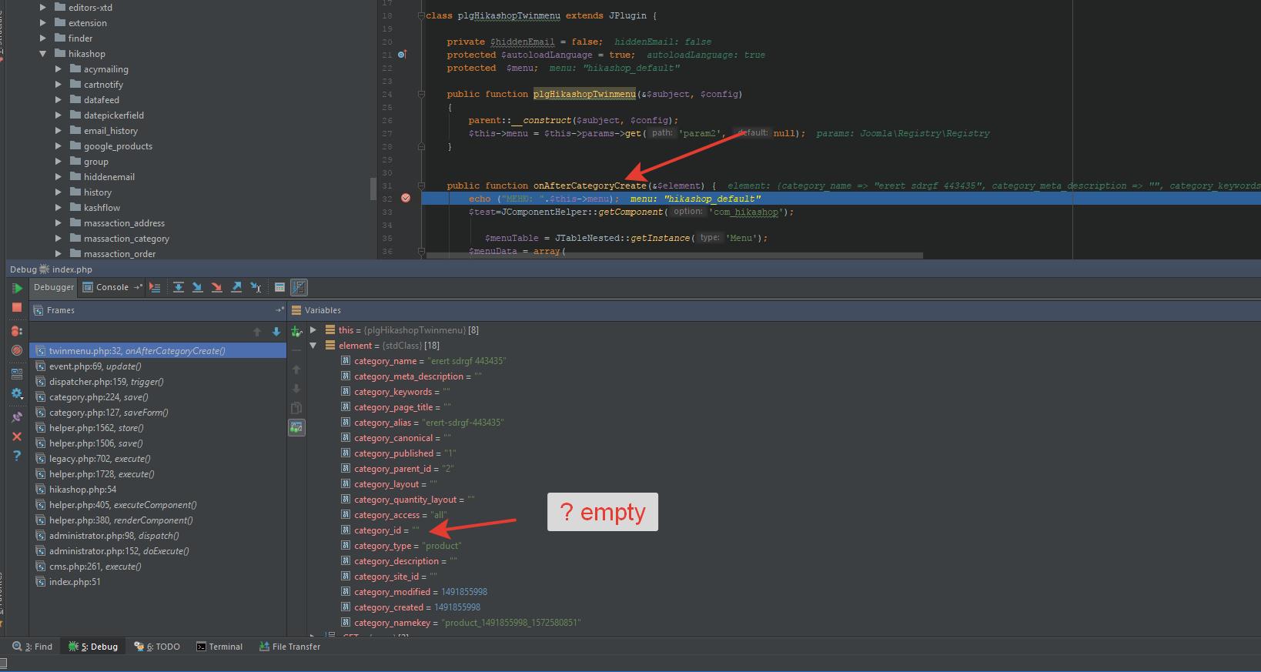The image size is (1261, 672).
Task: Click the red Force Step Into icon
Action: click(216, 287)
